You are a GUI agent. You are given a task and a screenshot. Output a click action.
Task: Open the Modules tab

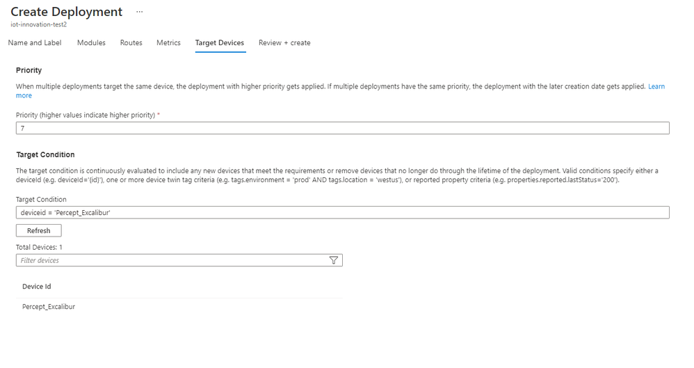[x=91, y=42]
